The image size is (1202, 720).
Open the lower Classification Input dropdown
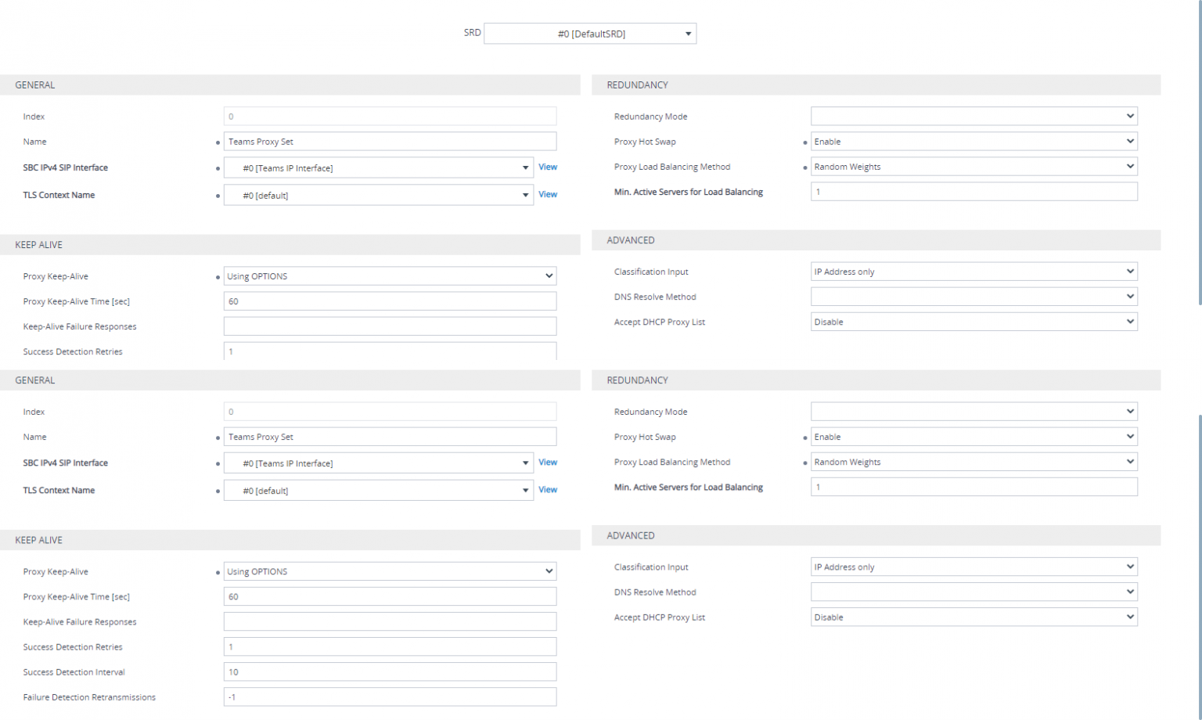pos(973,567)
